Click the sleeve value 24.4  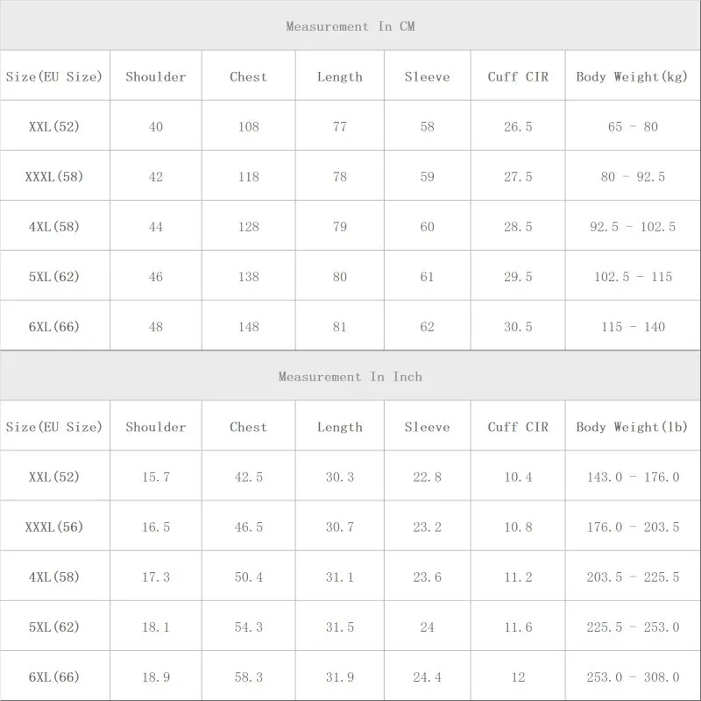pyautogui.click(x=427, y=677)
